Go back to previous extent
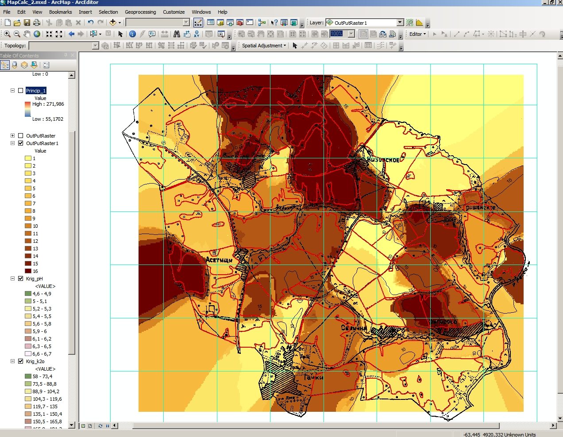The image size is (563, 437). coord(71,34)
